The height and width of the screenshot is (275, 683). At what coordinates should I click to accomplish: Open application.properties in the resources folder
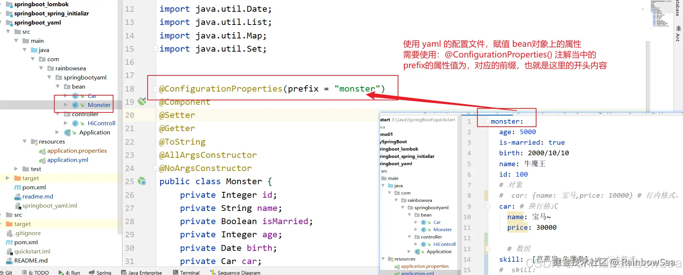77,150
